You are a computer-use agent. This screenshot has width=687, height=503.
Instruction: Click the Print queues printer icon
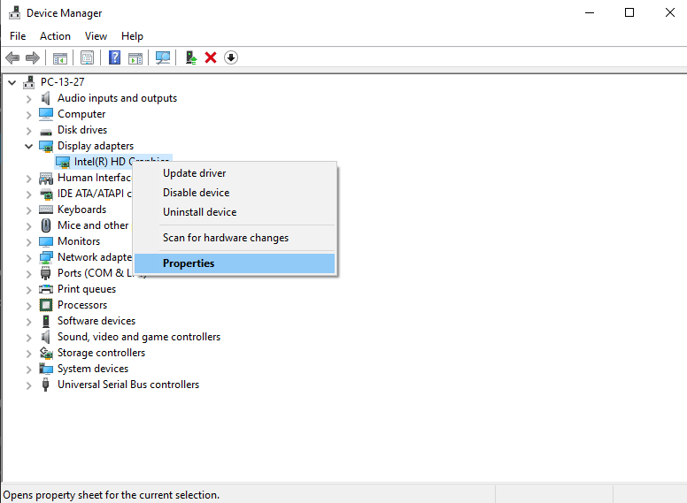pos(46,289)
